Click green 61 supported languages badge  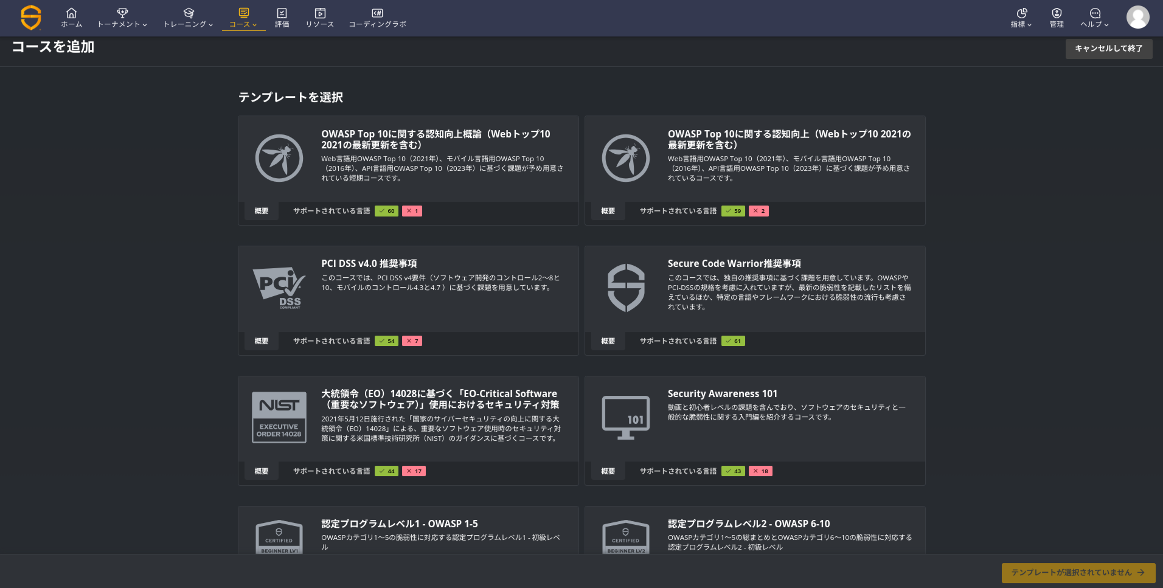(x=733, y=341)
